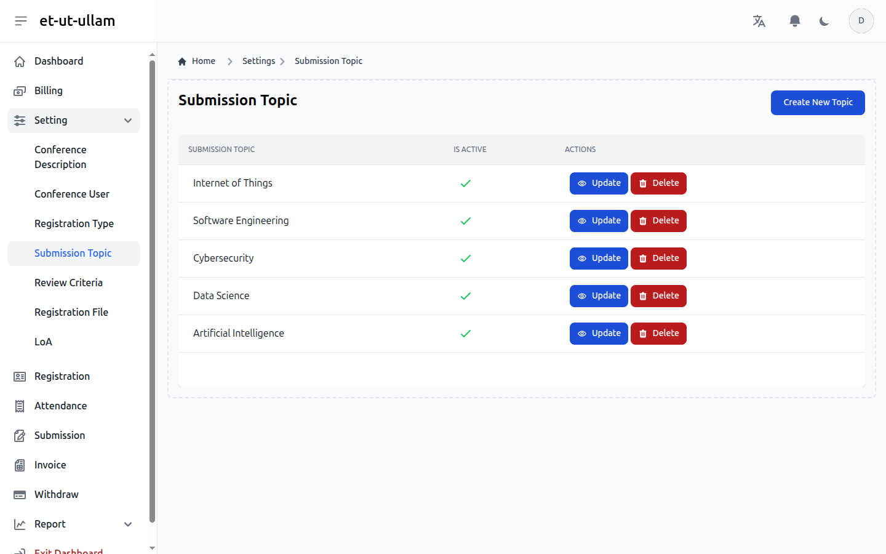Collapse the Setting menu chevron
This screenshot has height=554, width=886.
pos(128,121)
